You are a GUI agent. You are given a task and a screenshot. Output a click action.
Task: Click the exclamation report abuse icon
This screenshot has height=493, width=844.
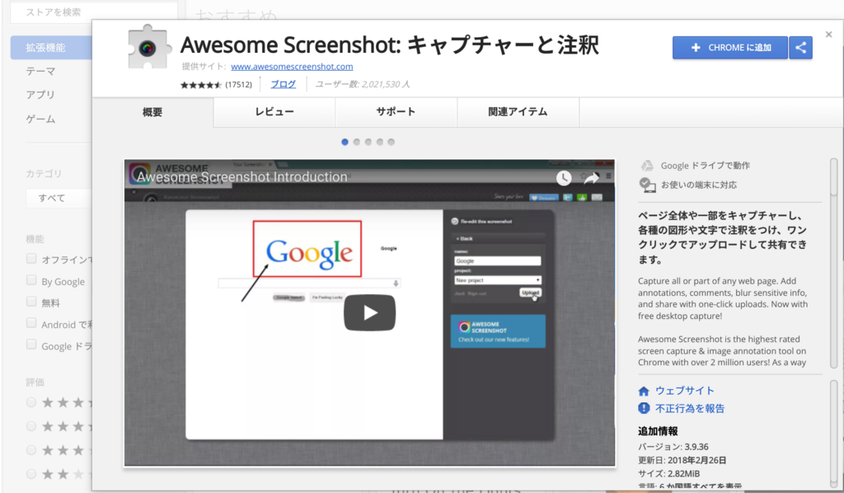tap(644, 409)
